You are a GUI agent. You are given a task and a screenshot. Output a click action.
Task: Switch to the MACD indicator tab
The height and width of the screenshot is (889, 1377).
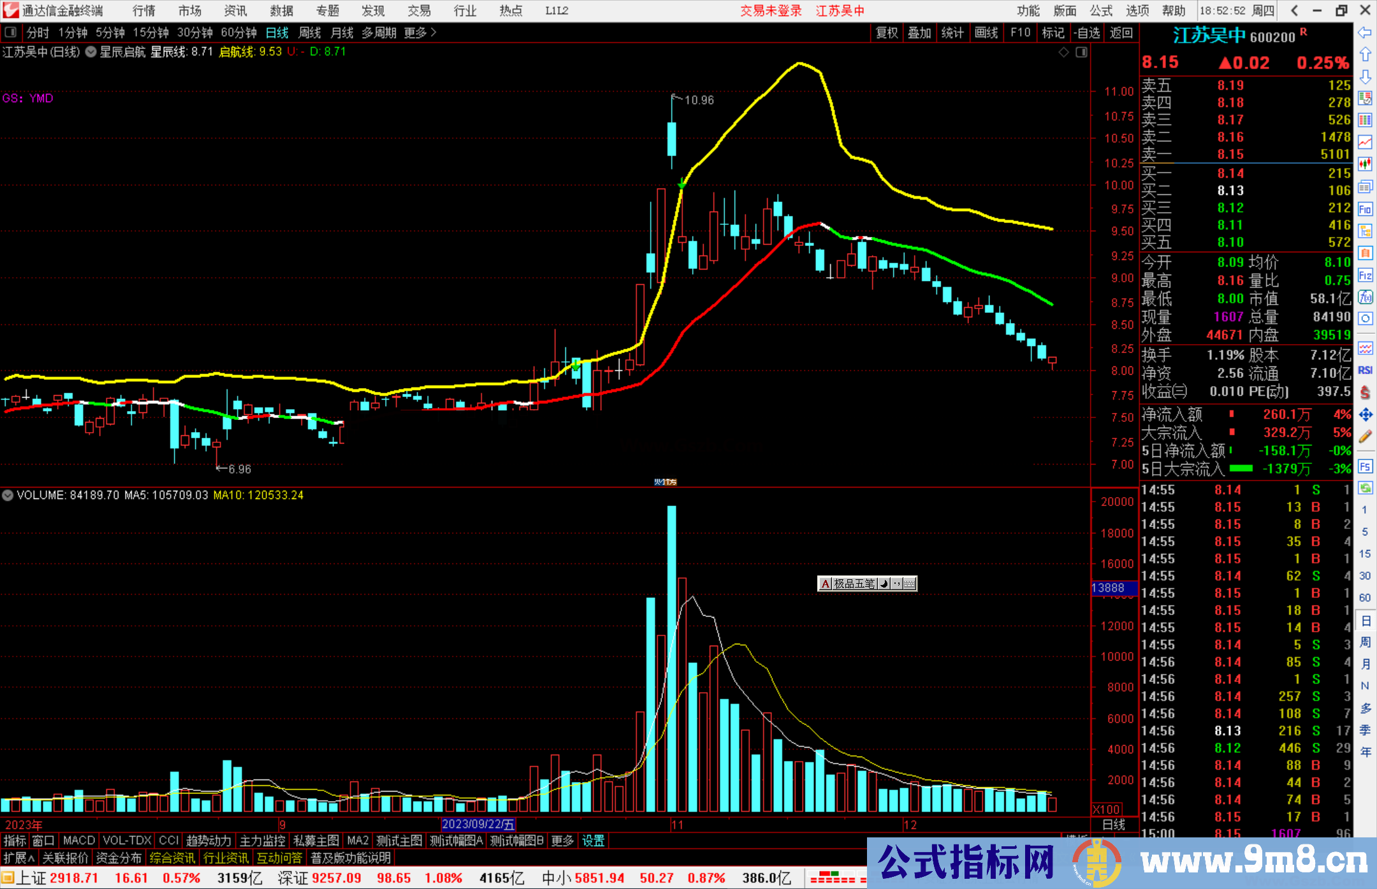click(x=78, y=841)
